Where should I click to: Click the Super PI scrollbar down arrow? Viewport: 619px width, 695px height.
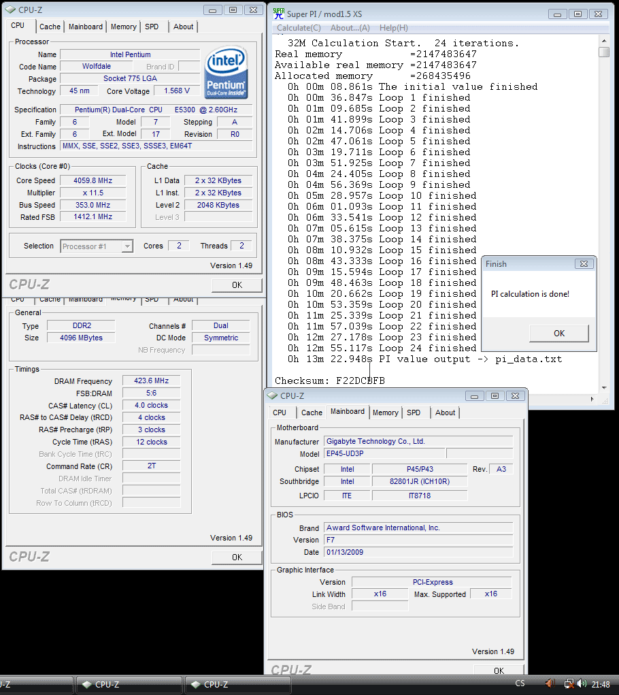click(x=604, y=388)
